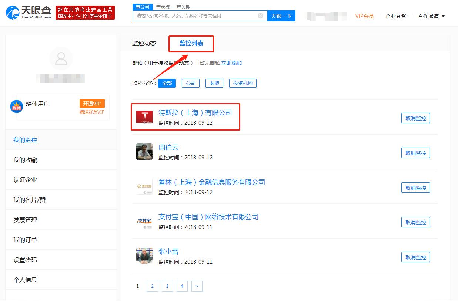
Task: Open the 张小雷 name link
Action: (168, 252)
